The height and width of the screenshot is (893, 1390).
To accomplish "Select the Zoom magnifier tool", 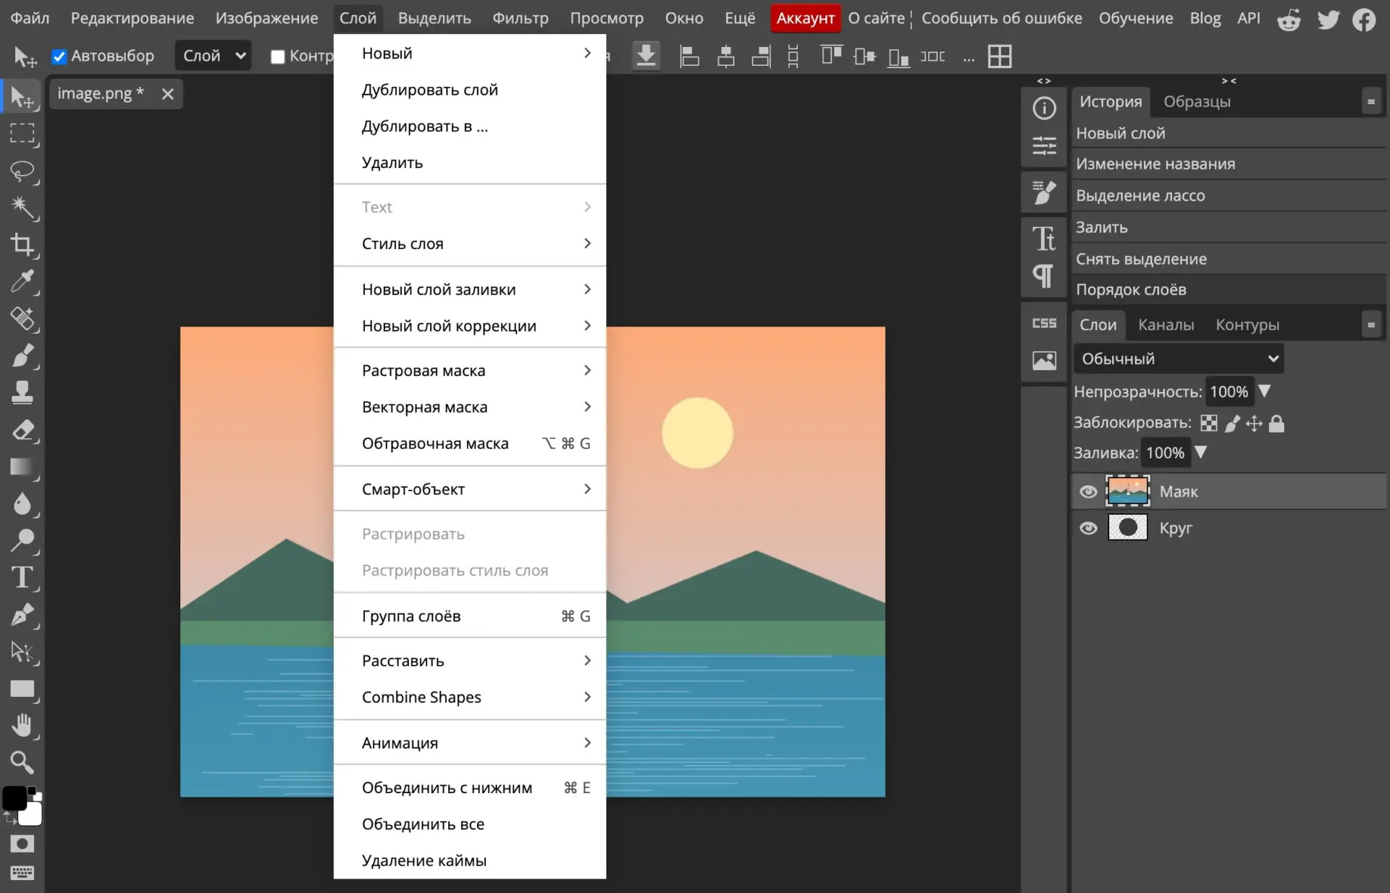I will pyautogui.click(x=22, y=763).
